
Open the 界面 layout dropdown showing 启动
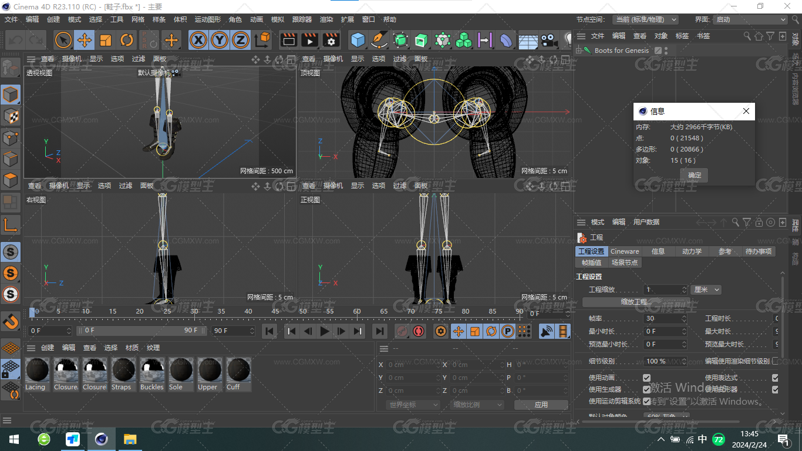click(750, 19)
